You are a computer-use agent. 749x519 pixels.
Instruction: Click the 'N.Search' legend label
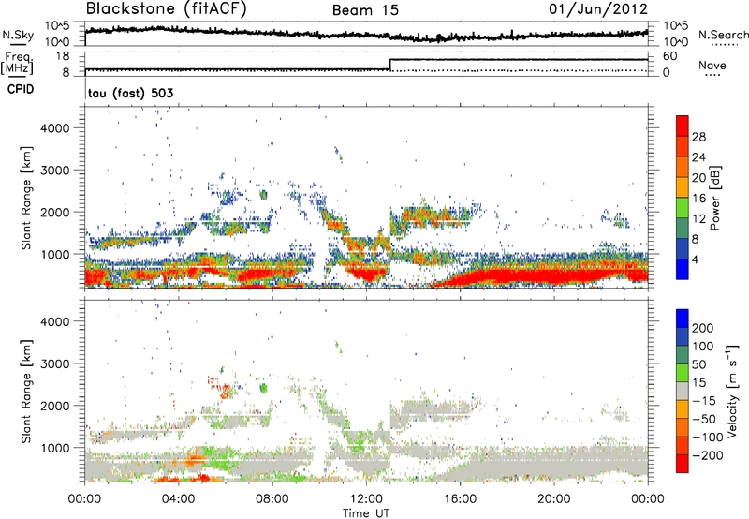click(x=723, y=35)
